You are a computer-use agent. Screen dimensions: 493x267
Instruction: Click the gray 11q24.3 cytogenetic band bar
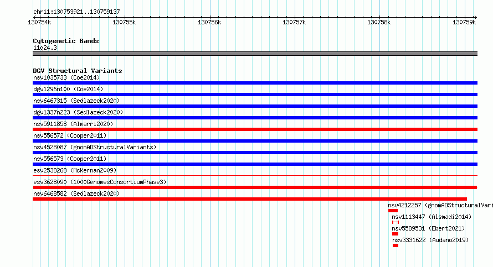tap(255, 54)
